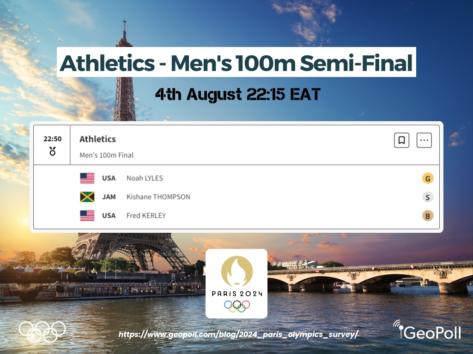The width and height of the screenshot is (473, 354).
Task: Click the Jamaica flag icon
Action: [87, 197]
